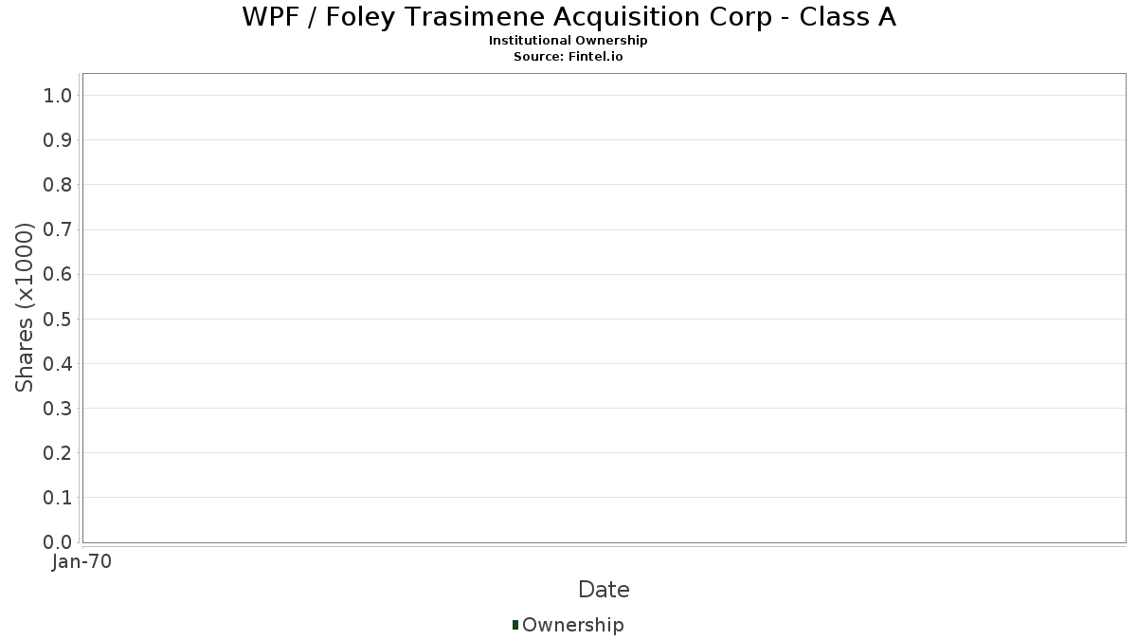Open the Source: Fintel.io text
Viewport: 1137px width, 640px height.
click(568, 57)
